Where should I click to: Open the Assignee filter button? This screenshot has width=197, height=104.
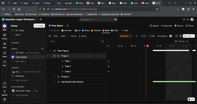(163, 36)
